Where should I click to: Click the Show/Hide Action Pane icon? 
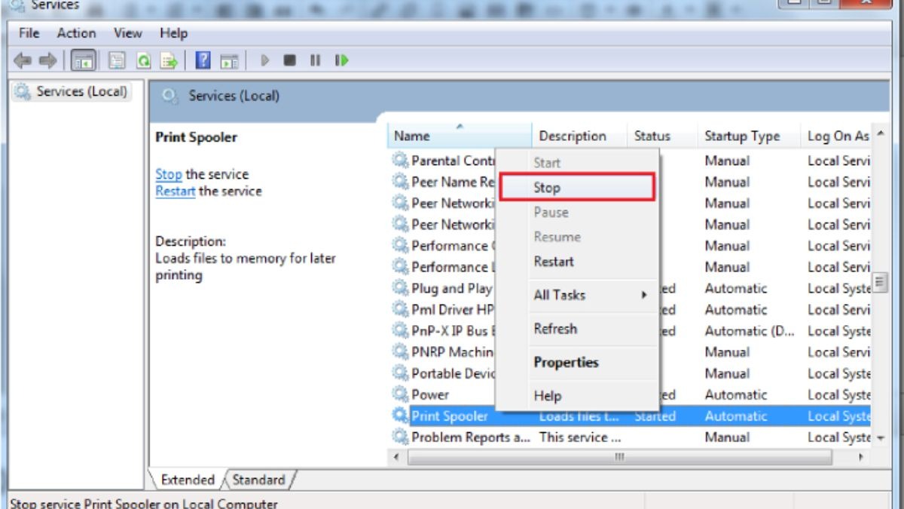(229, 61)
